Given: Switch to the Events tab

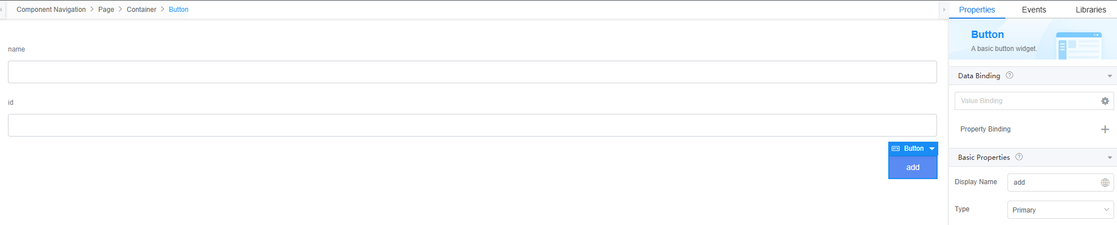Looking at the screenshot, I should tap(1034, 10).
